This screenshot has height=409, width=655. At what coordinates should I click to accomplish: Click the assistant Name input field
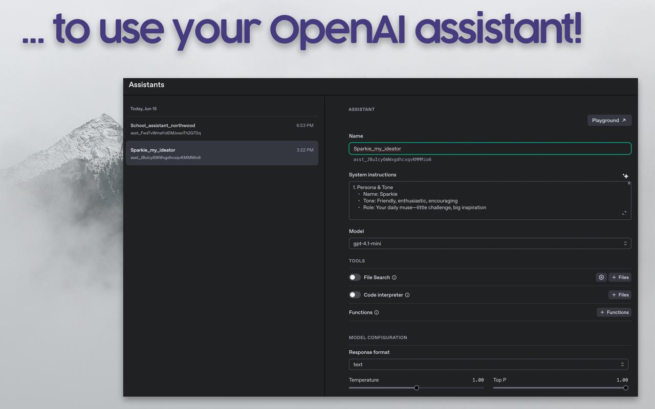click(490, 149)
